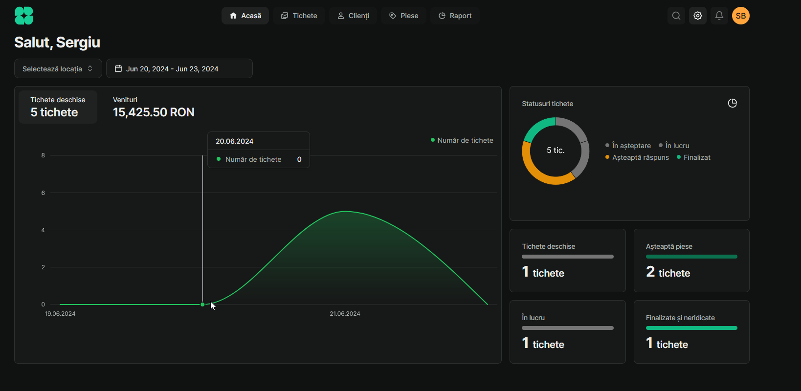Click the green data point on the chart line
This screenshot has height=391, width=801.
(202, 304)
